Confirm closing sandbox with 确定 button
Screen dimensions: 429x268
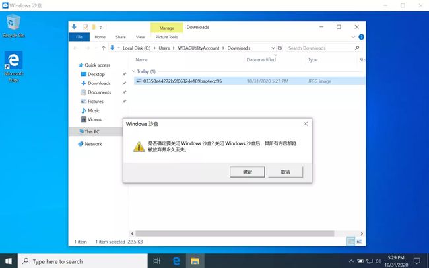click(247, 172)
